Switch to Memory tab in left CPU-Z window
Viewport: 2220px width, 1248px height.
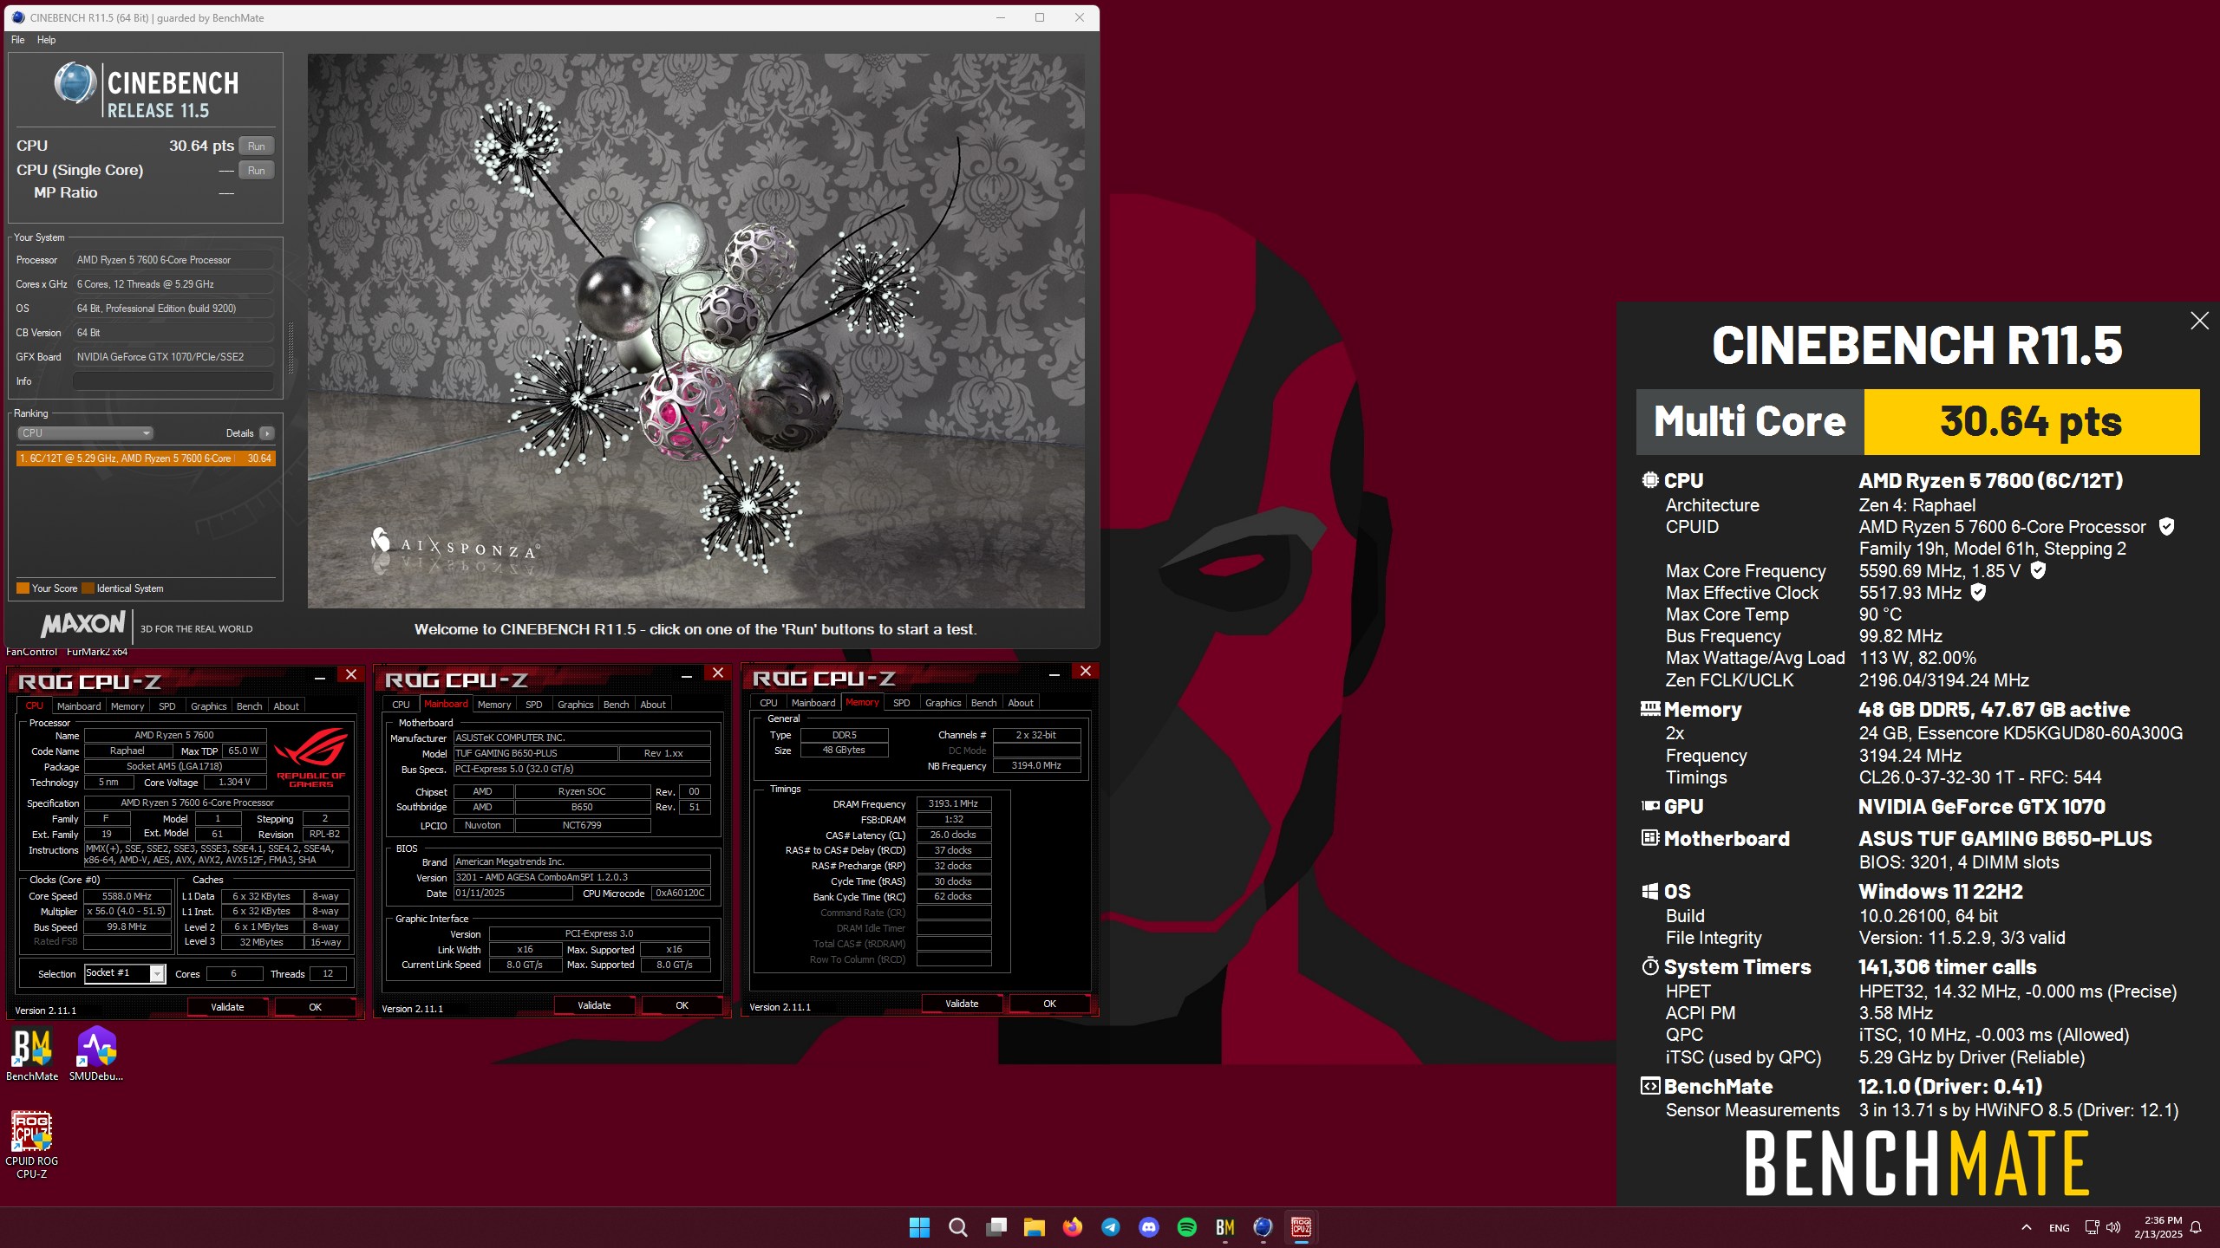[x=127, y=706]
